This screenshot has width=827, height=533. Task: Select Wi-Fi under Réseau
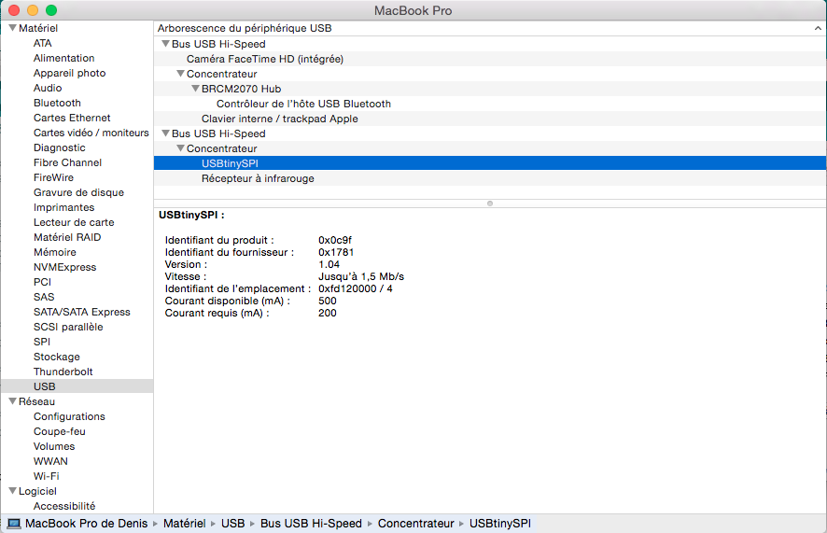(x=46, y=476)
